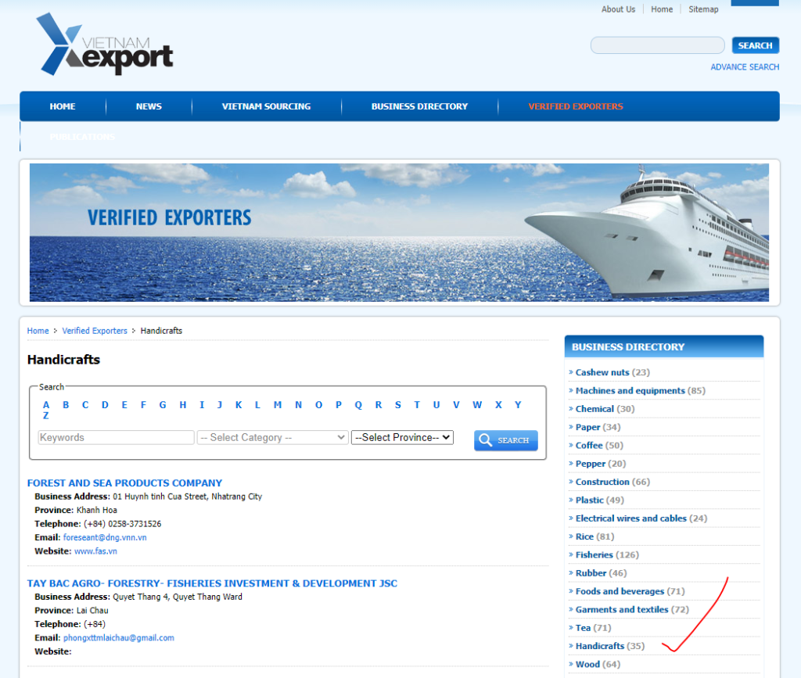Open Fisheries category in sidebar
The image size is (801, 678).
click(x=594, y=555)
